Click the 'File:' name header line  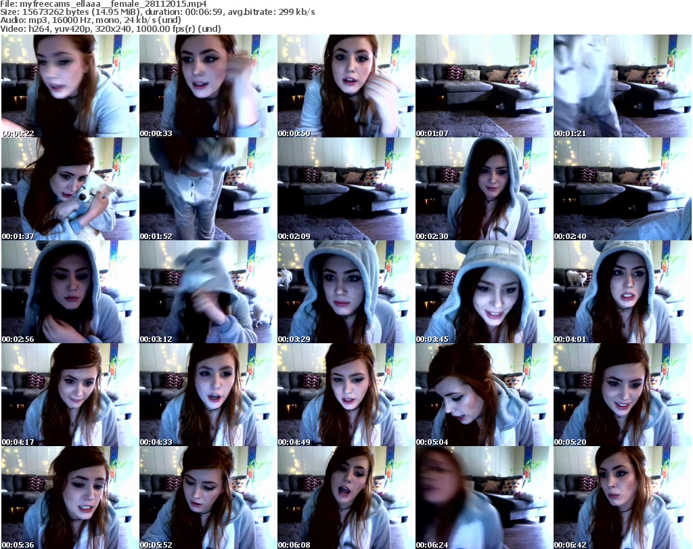104,4
